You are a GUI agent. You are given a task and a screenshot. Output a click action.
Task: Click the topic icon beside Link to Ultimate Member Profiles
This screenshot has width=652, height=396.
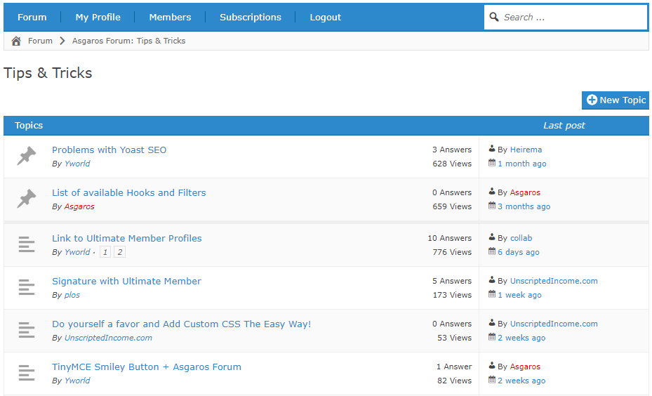(26, 244)
